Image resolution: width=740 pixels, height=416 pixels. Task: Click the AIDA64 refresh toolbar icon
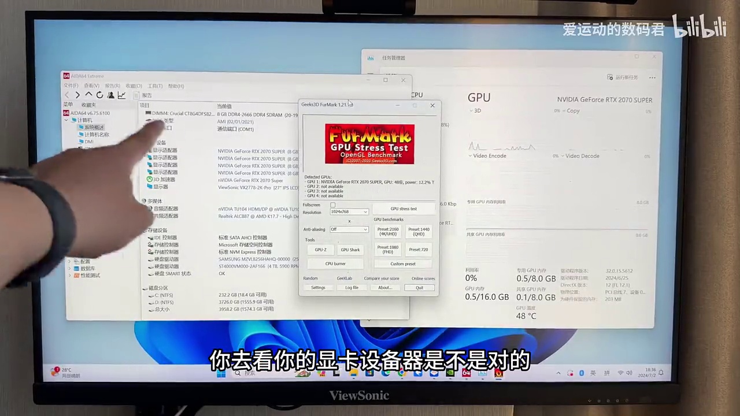(99, 95)
